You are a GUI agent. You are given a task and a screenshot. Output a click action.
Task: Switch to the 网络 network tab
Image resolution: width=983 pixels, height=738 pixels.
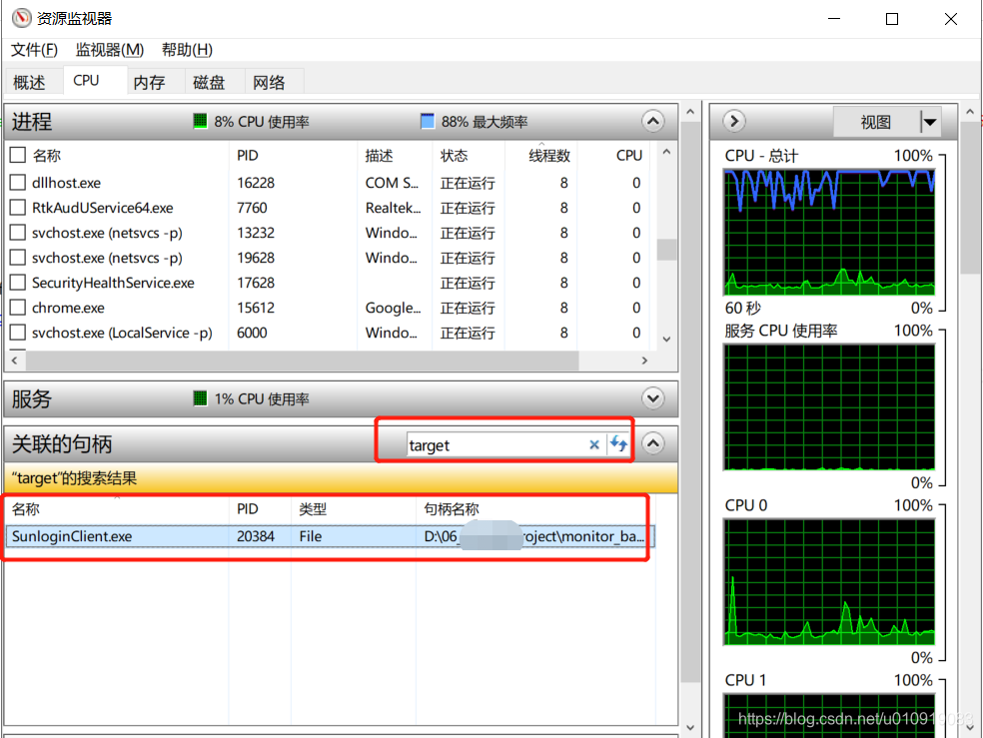pos(272,82)
